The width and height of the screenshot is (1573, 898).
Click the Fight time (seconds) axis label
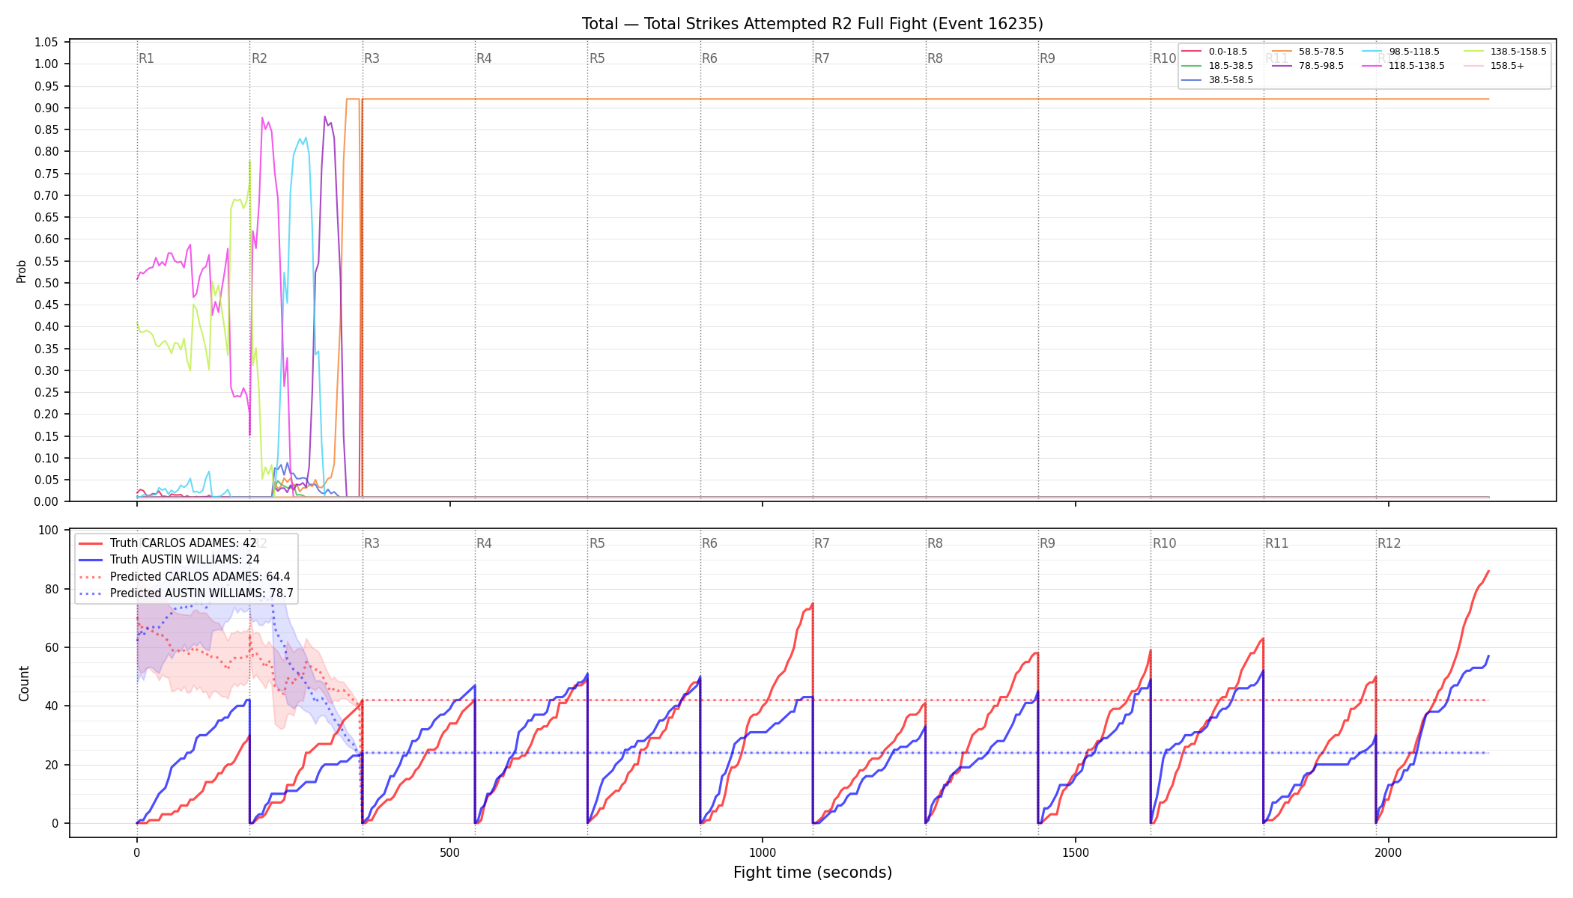coord(813,873)
